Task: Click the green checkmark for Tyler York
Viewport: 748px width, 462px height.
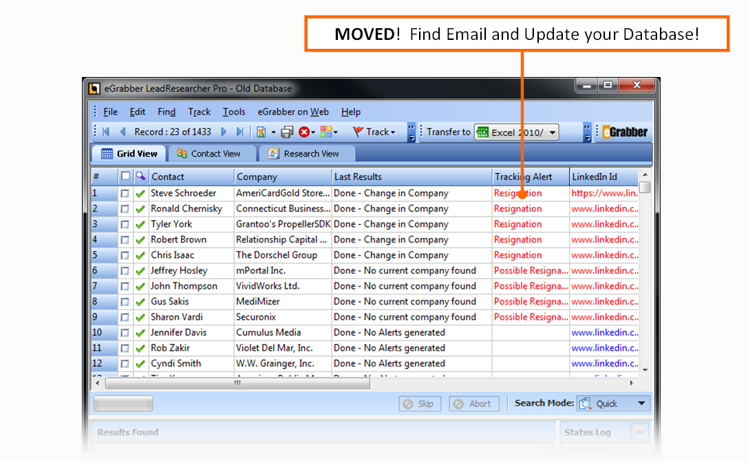Action: [140, 225]
